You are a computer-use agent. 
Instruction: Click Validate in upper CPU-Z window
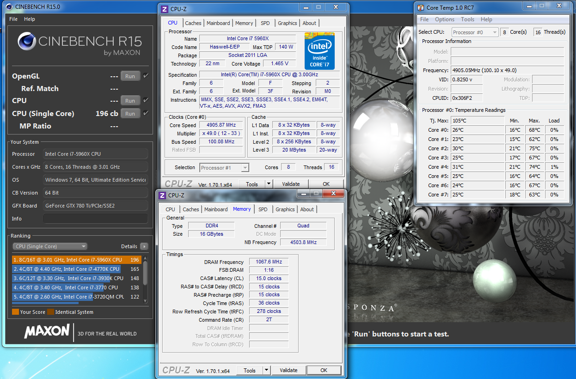click(x=291, y=184)
